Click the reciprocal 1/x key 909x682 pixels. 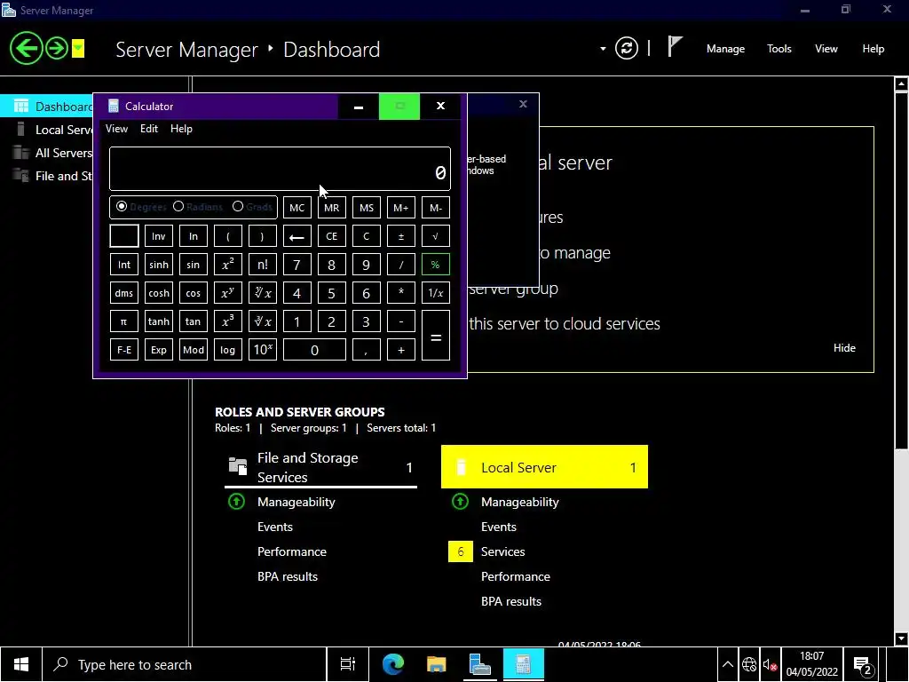(x=435, y=293)
